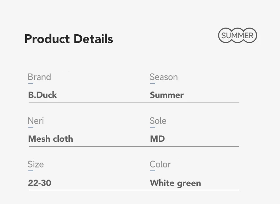Click the blue underline beneath Neri
Viewport: 280px width, 204px height.
pos(31,127)
